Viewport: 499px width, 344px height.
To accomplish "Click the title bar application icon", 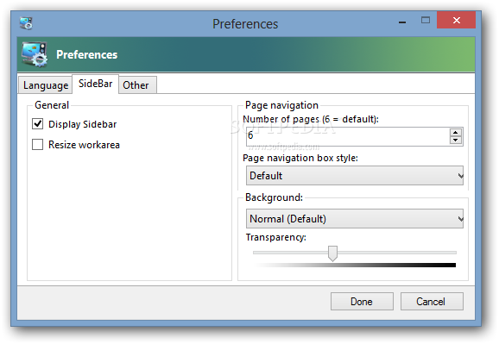I will [x=26, y=23].
